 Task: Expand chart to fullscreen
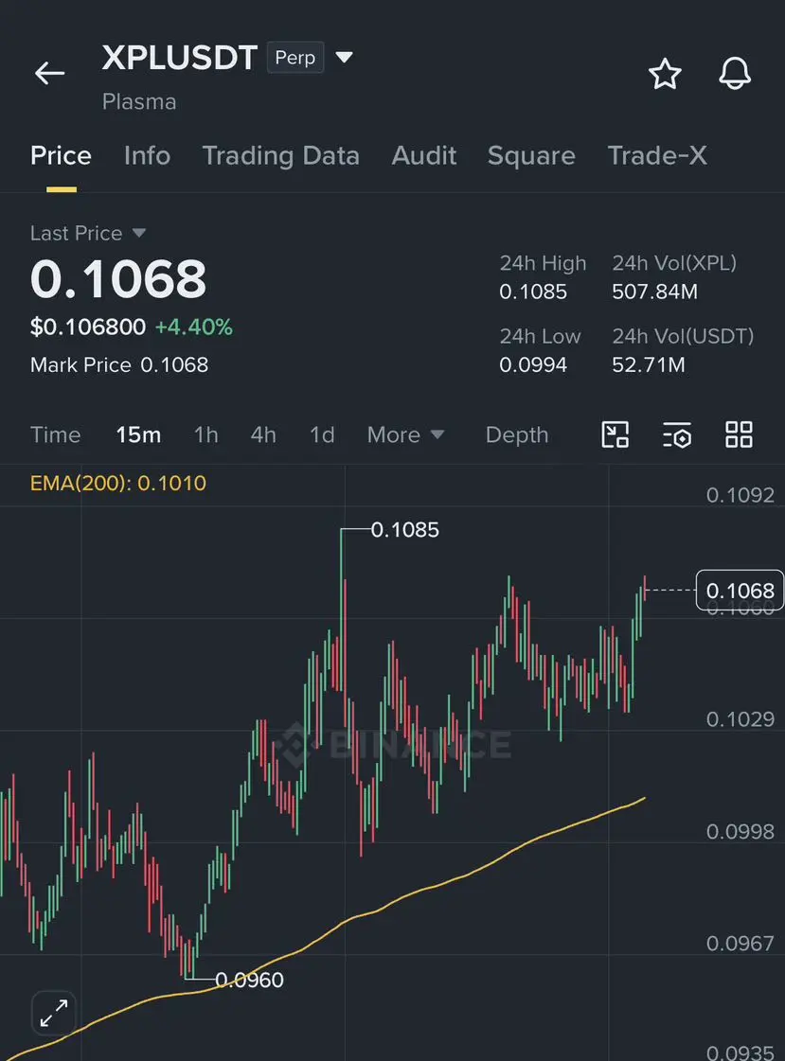click(x=53, y=1013)
